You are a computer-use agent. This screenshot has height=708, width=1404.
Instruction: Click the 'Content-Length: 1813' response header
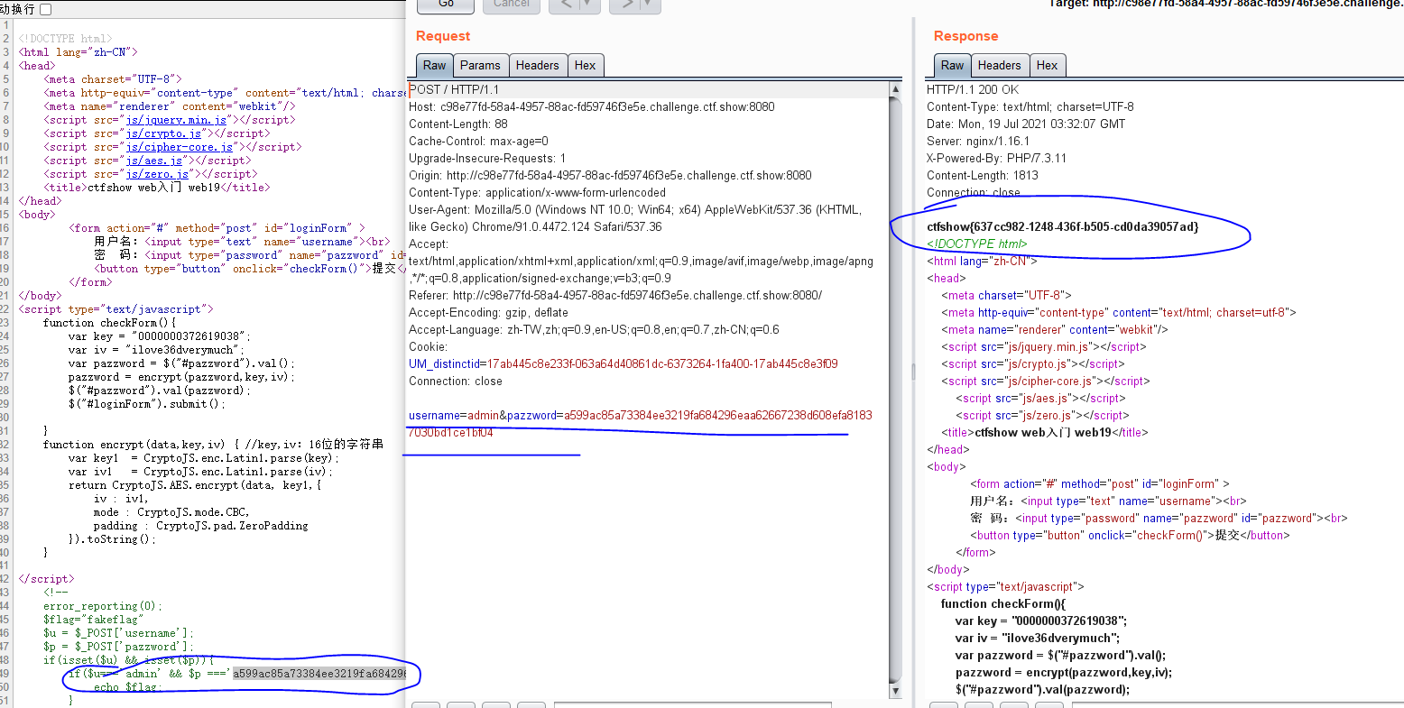point(983,175)
